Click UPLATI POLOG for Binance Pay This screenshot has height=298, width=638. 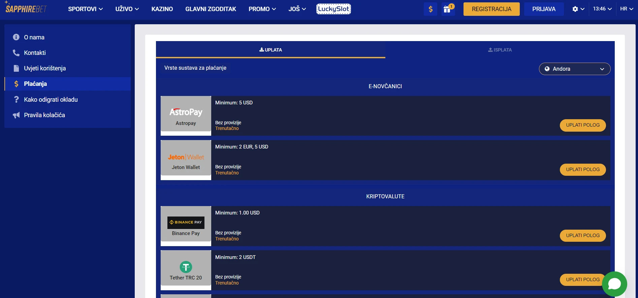(583, 235)
